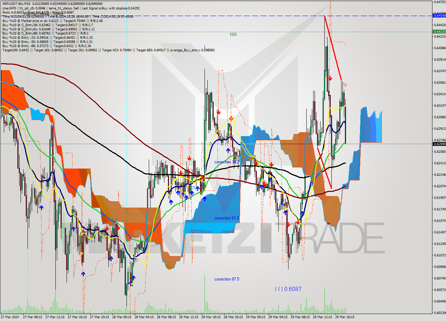
Task: Click the 0.60573 price axis label
Action: pos(440,290)
